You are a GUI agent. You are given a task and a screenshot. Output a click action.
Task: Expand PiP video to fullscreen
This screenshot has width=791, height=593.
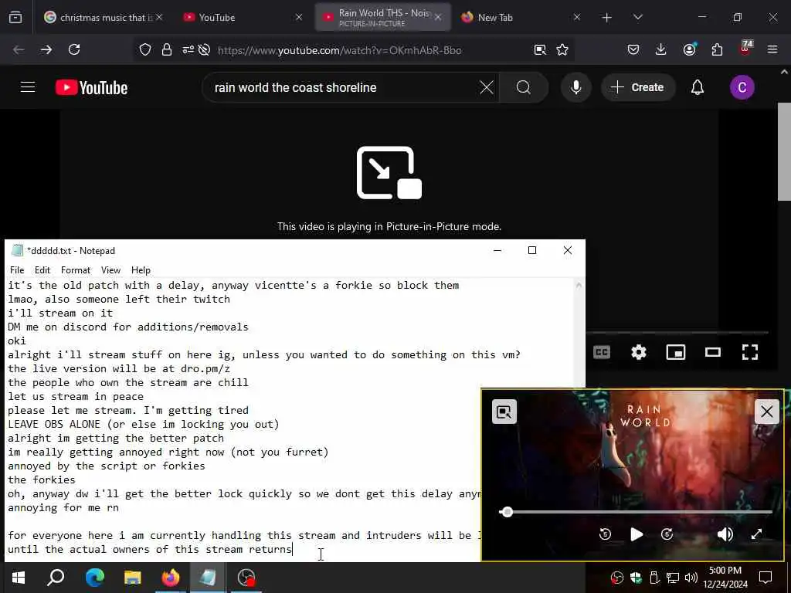[x=756, y=534]
